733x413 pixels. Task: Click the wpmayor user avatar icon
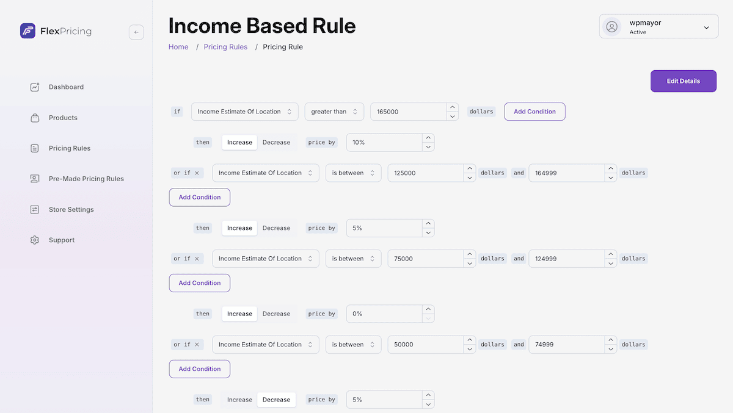[x=612, y=27]
